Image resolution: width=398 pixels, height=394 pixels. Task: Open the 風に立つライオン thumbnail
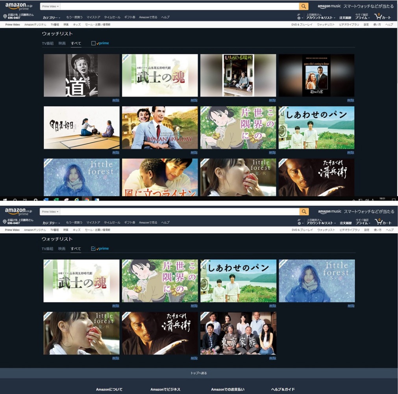[x=160, y=177]
